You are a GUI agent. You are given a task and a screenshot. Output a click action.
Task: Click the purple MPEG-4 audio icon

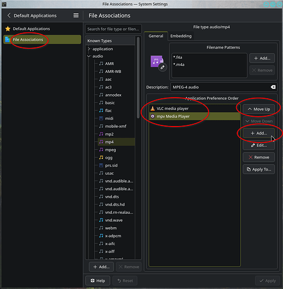tap(156, 61)
